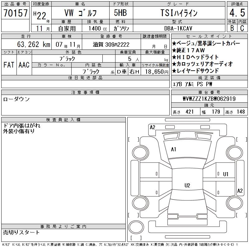Click the spare tire circle icon
249x249 pixels.
[x=136, y=227]
